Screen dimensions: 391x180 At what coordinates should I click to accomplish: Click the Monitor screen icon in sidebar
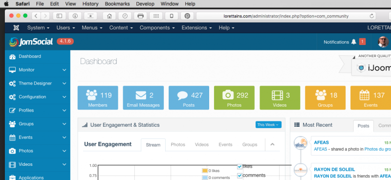point(12,70)
